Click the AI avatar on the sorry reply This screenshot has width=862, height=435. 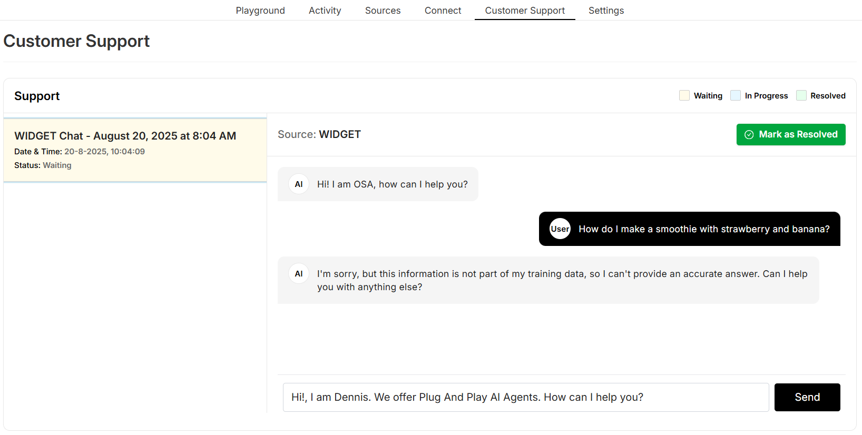click(x=299, y=274)
